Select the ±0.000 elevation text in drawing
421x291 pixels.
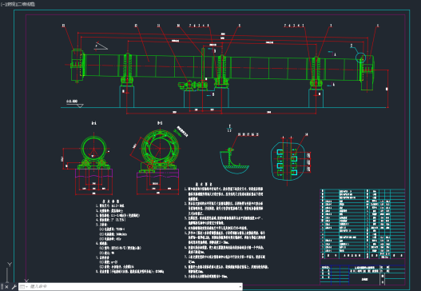72,102
